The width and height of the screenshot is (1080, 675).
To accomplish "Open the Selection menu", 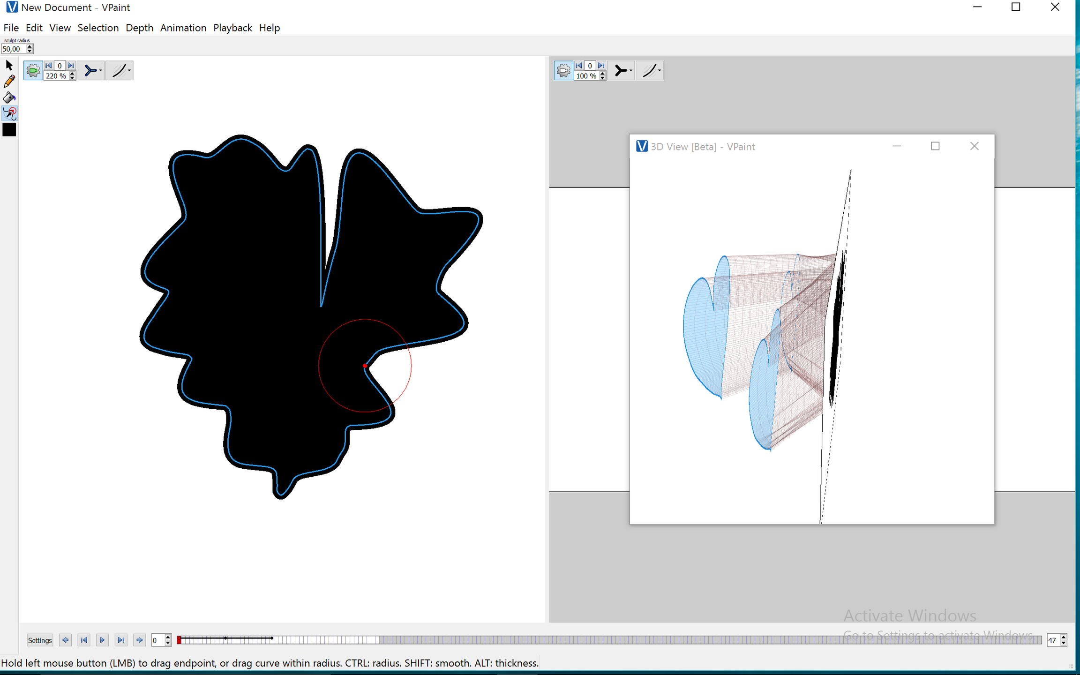I will coord(98,28).
